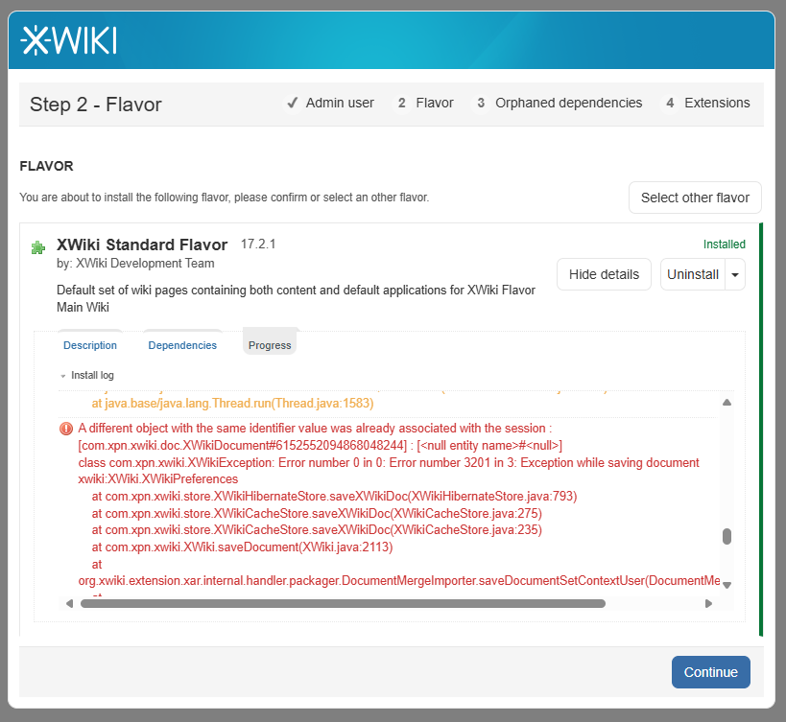Click log scroll right arrow

pos(708,604)
